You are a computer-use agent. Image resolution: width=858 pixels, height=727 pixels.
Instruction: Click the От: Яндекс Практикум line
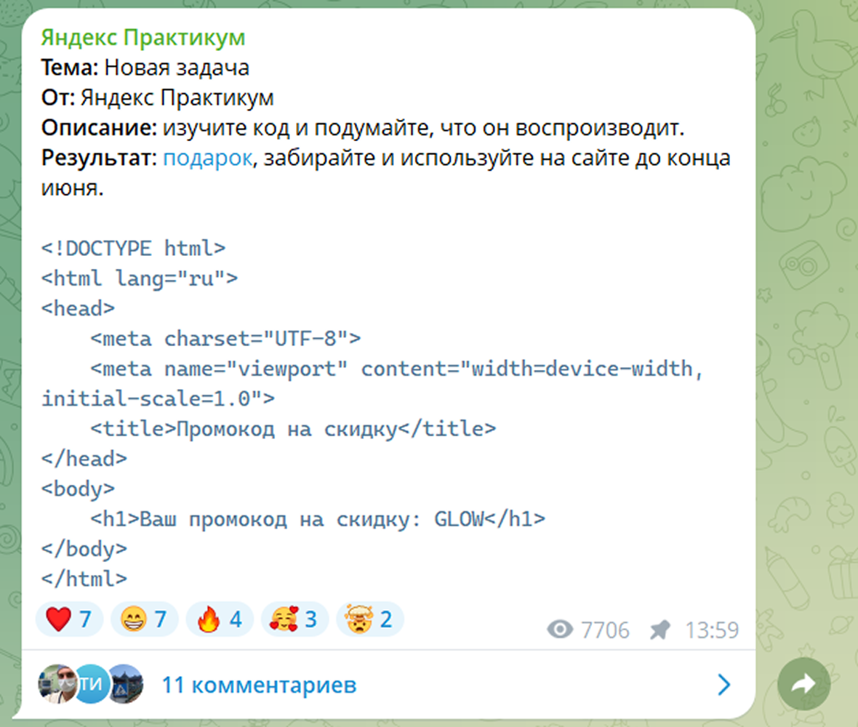click(x=158, y=98)
